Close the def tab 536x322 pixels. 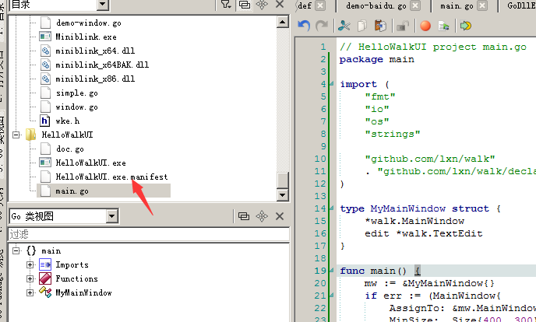tap(320, 5)
